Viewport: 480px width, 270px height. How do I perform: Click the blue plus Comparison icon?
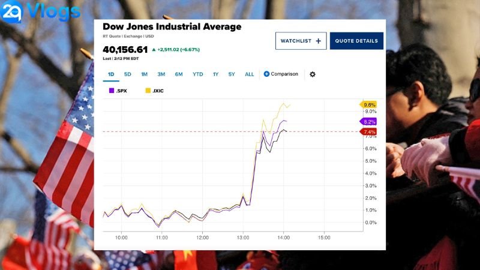pos(266,74)
